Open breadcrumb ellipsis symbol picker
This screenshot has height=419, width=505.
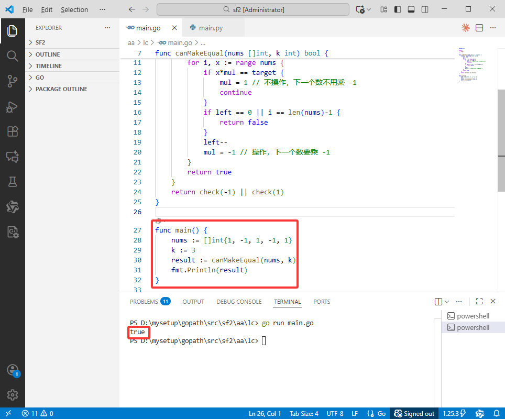[203, 42]
